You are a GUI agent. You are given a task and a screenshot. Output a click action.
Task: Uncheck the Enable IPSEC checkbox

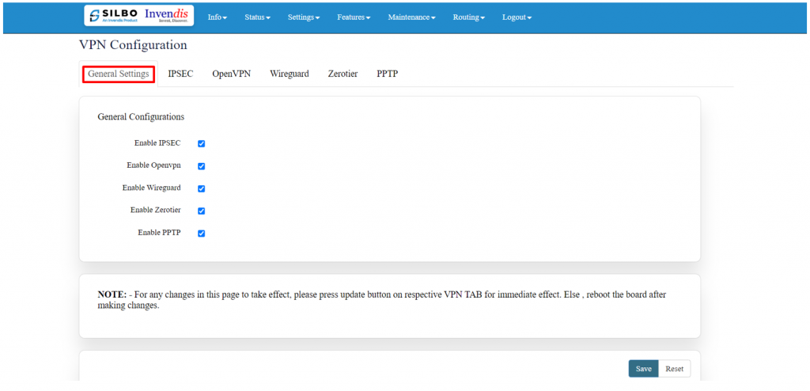point(202,144)
